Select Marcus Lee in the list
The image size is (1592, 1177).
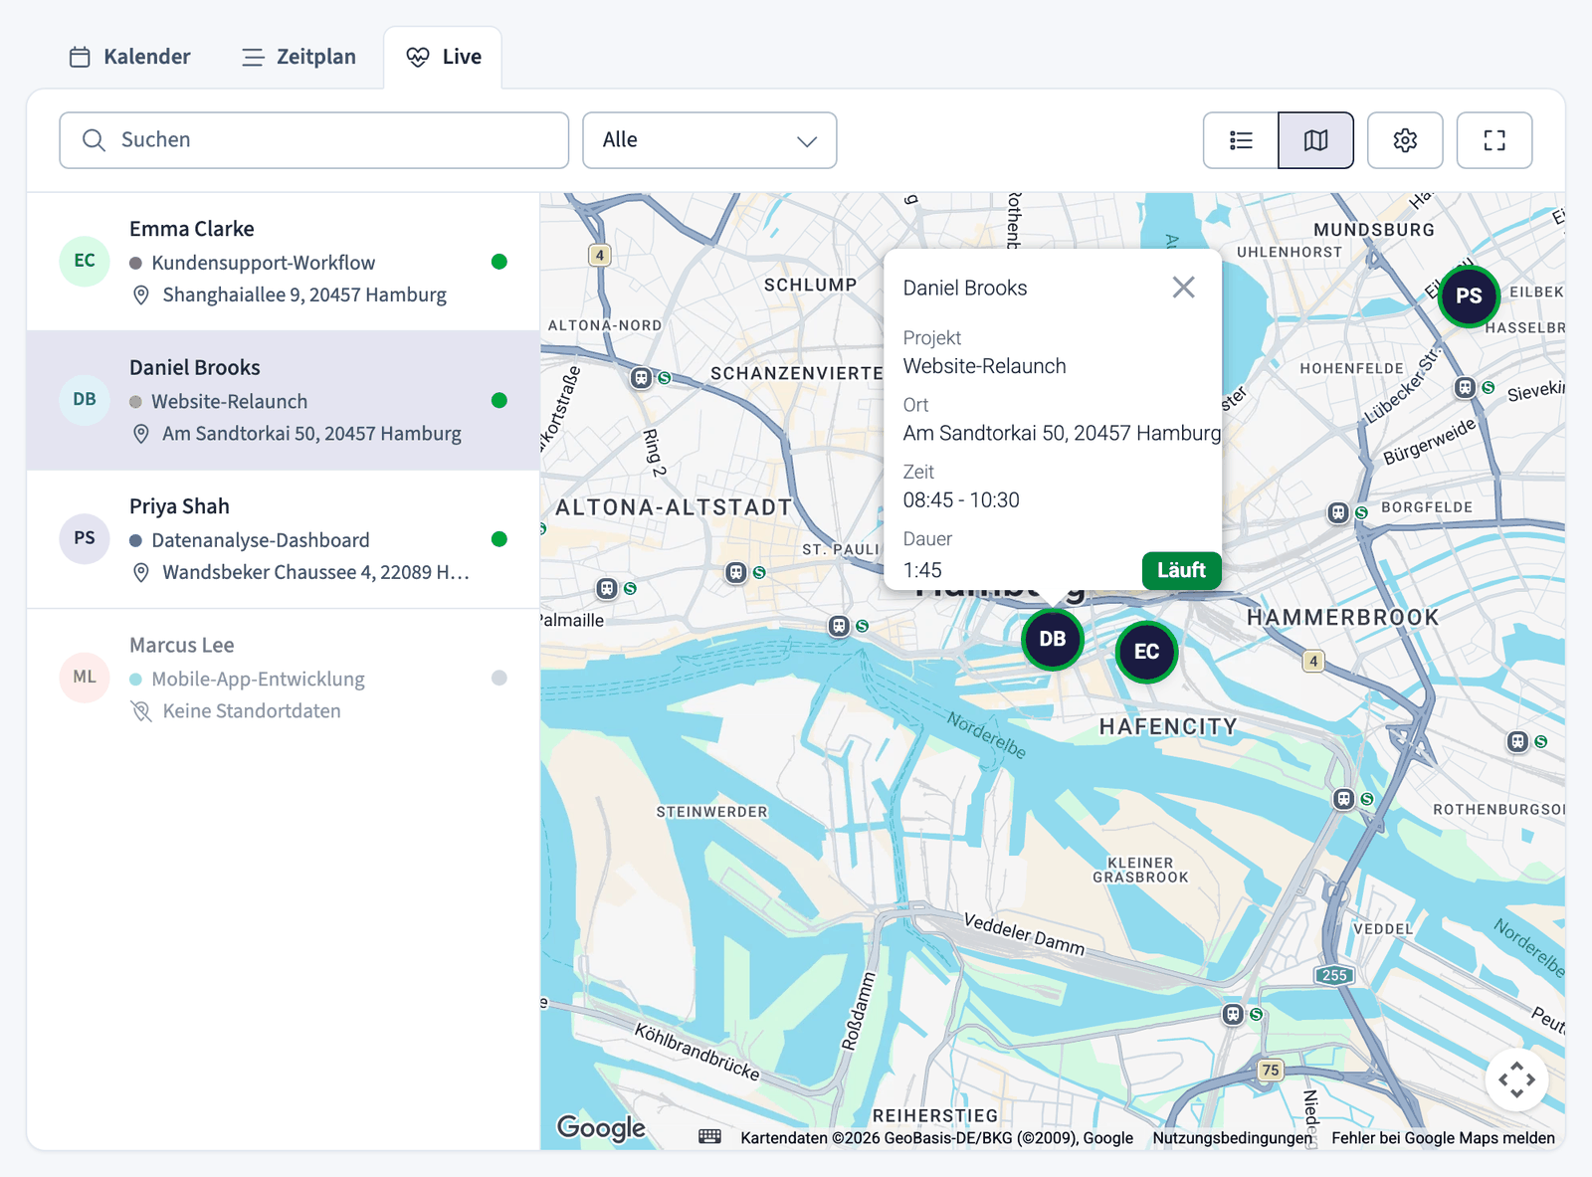click(284, 678)
